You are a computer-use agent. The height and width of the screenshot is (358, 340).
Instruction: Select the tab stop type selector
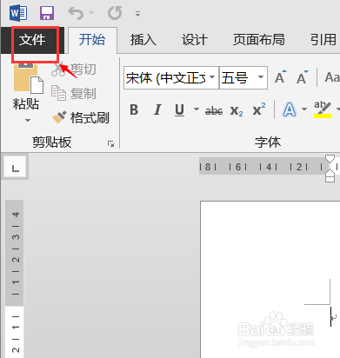(x=15, y=167)
